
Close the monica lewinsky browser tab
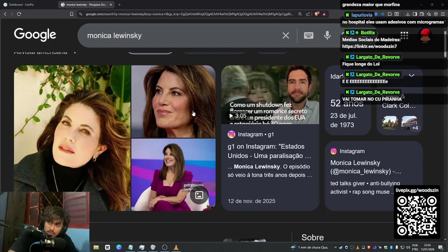pos(111,5)
